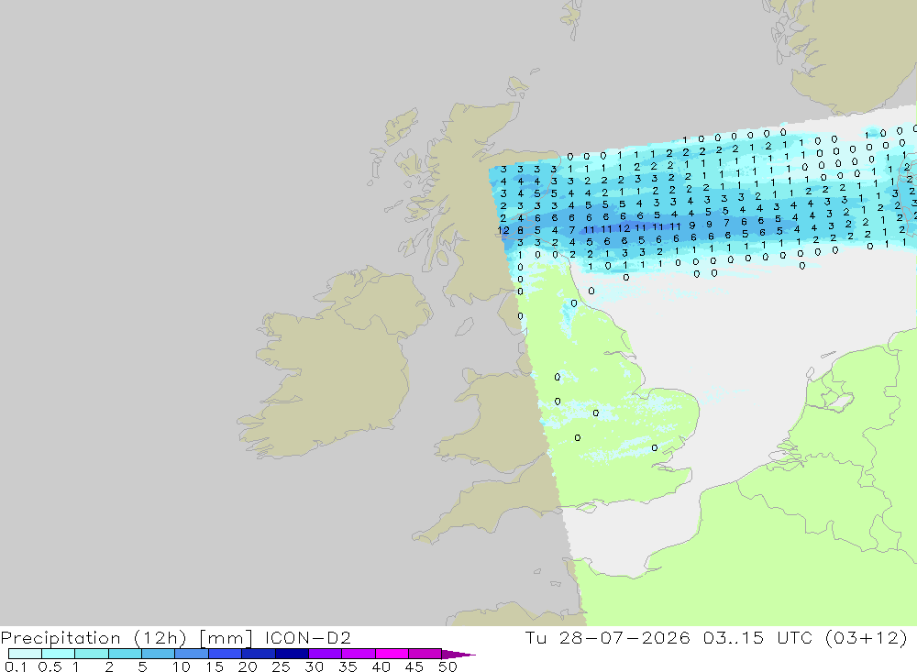Click the '(03+12)' forecast offset text

pyautogui.click(x=867, y=638)
